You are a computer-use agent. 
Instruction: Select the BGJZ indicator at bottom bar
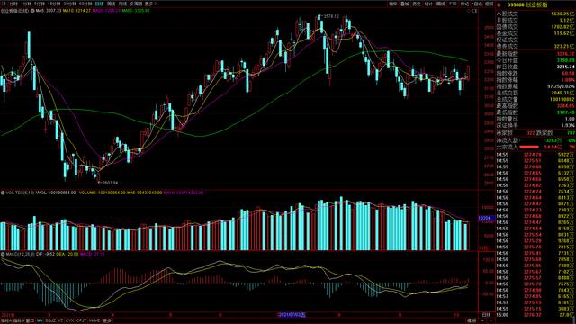point(50,320)
